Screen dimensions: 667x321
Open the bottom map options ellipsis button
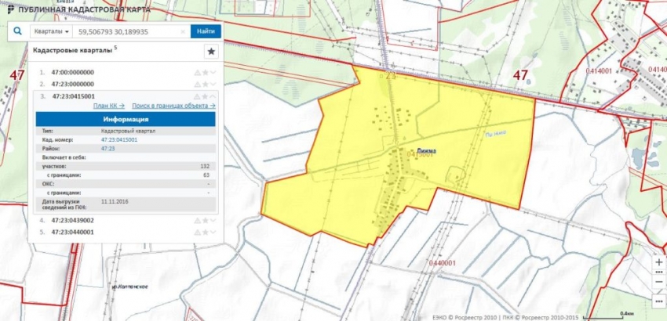(x=658, y=301)
